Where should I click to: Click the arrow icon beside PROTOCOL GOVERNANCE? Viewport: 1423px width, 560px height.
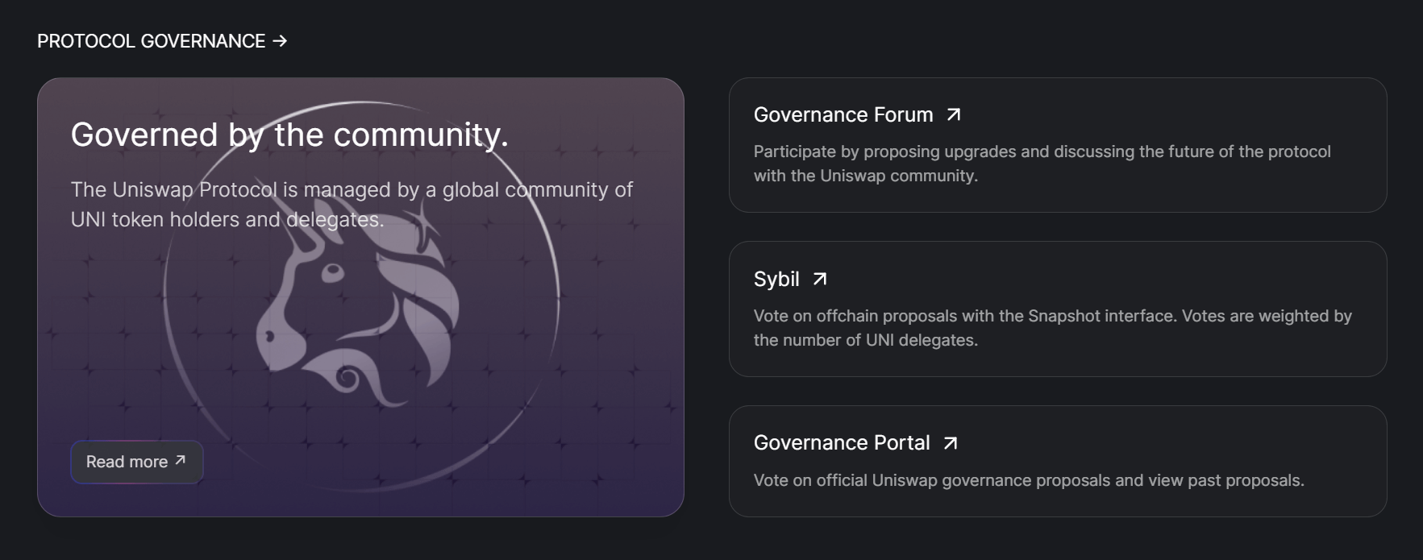(x=280, y=41)
